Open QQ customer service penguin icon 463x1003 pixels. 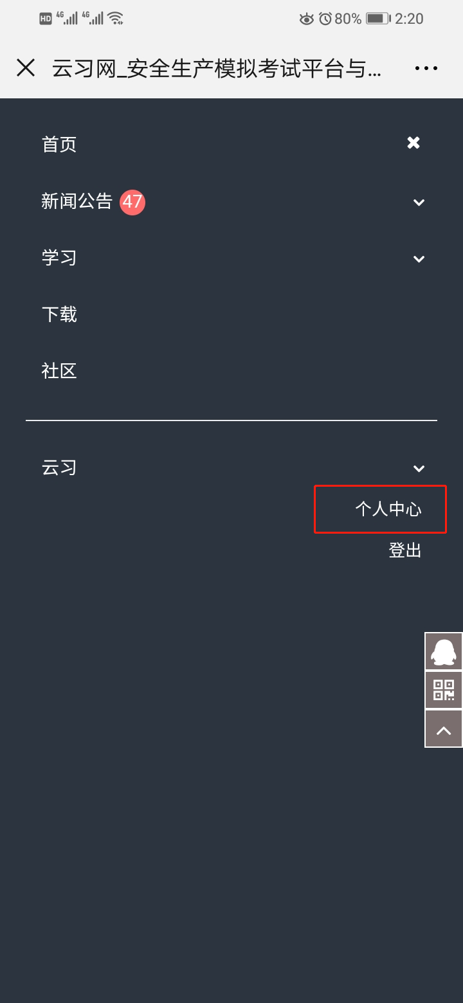click(x=444, y=652)
